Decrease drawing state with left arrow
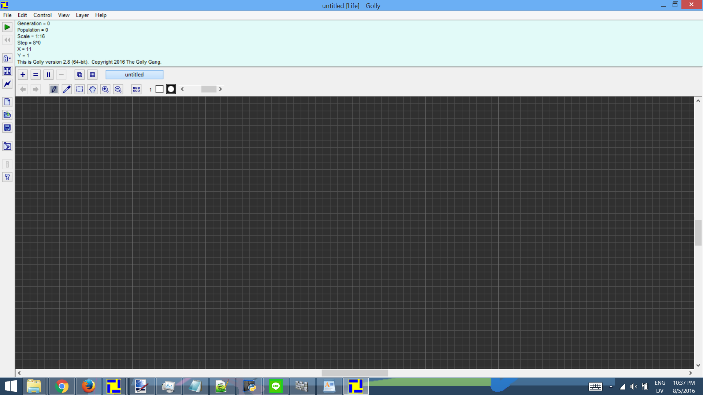The height and width of the screenshot is (395, 703). point(182,89)
